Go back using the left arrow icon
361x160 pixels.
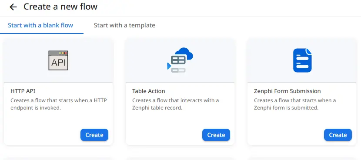coord(13,7)
